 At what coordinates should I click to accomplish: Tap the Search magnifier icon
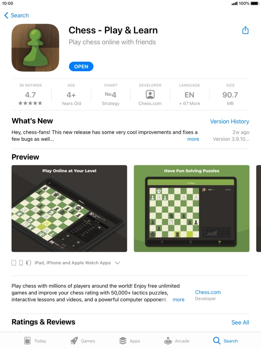tap(217, 341)
